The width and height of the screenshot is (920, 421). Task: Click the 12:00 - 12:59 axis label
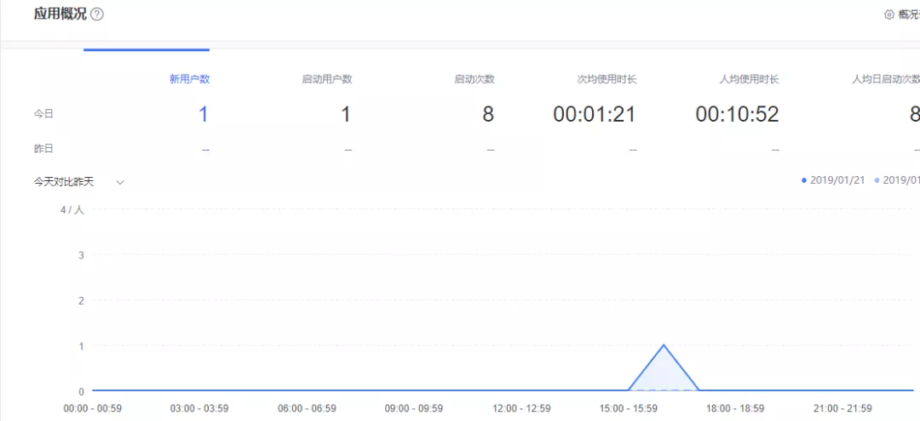(x=520, y=408)
